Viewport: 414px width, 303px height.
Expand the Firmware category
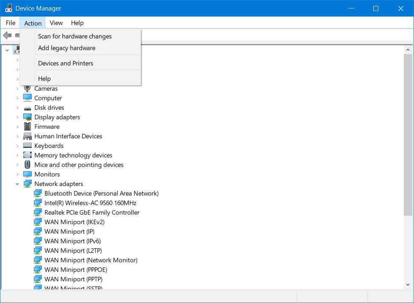[x=17, y=127]
